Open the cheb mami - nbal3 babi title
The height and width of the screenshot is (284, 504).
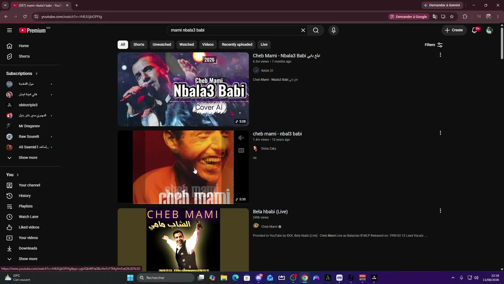coord(277,134)
